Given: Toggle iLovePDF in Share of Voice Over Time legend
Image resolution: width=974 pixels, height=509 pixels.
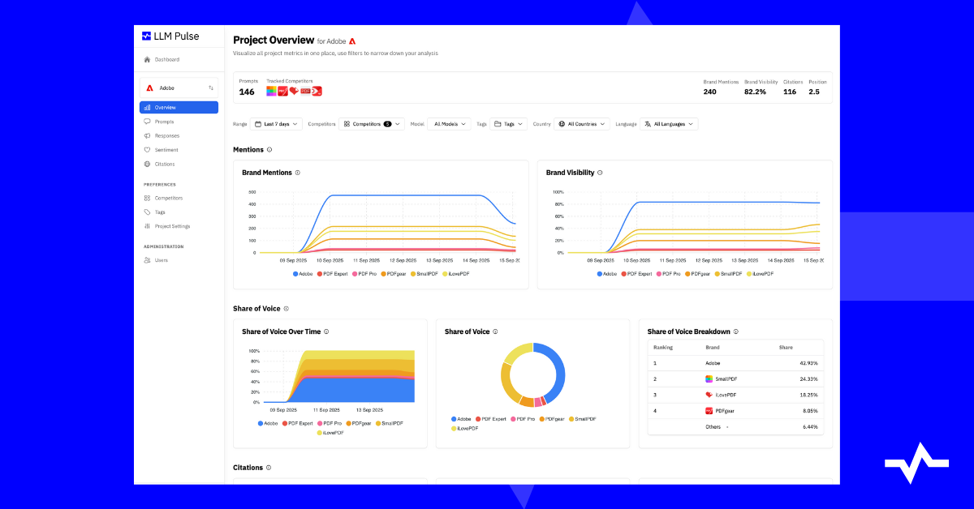Looking at the screenshot, I should (x=330, y=433).
